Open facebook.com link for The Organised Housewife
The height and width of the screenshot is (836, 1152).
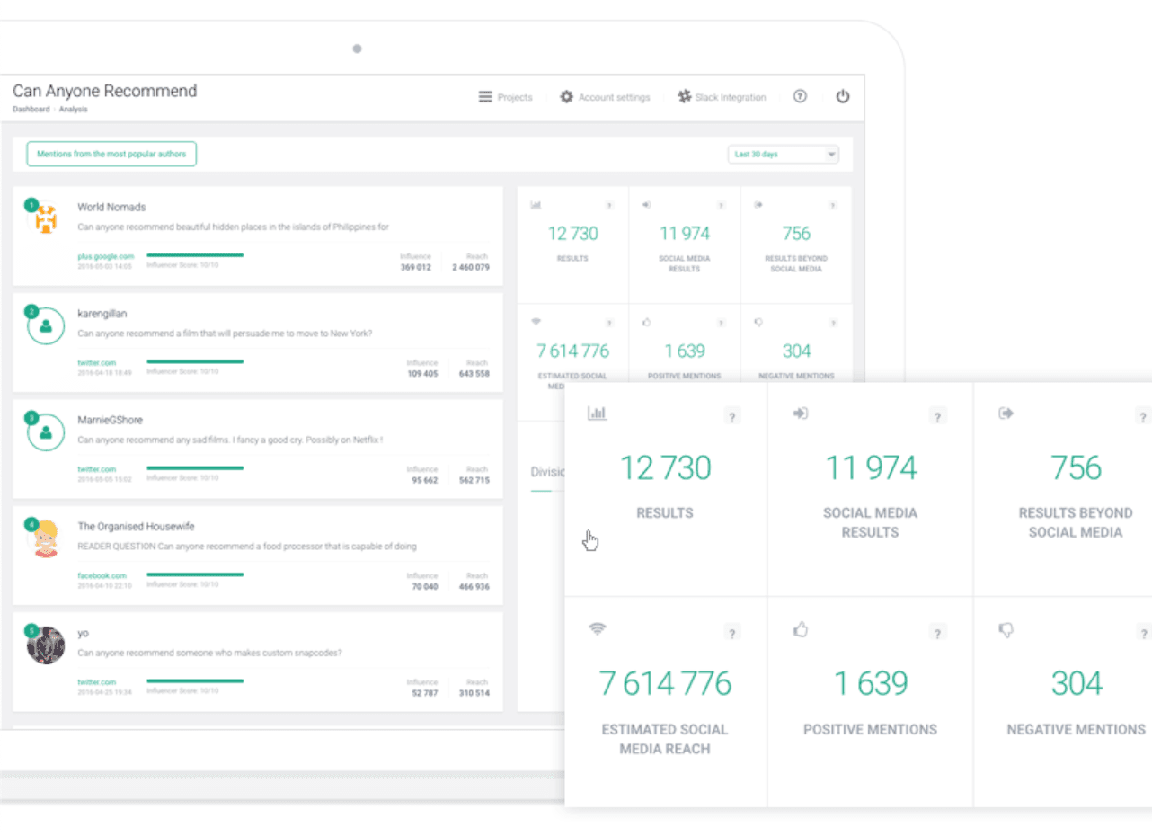click(102, 575)
